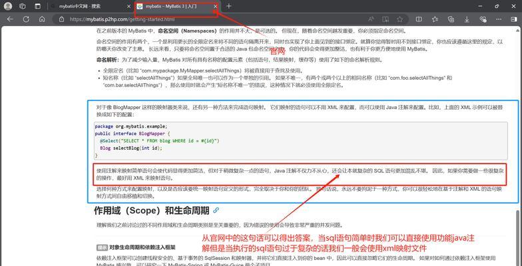Click the anchor link beside 作用域 heading
The image size is (522, 266).
coord(216,210)
